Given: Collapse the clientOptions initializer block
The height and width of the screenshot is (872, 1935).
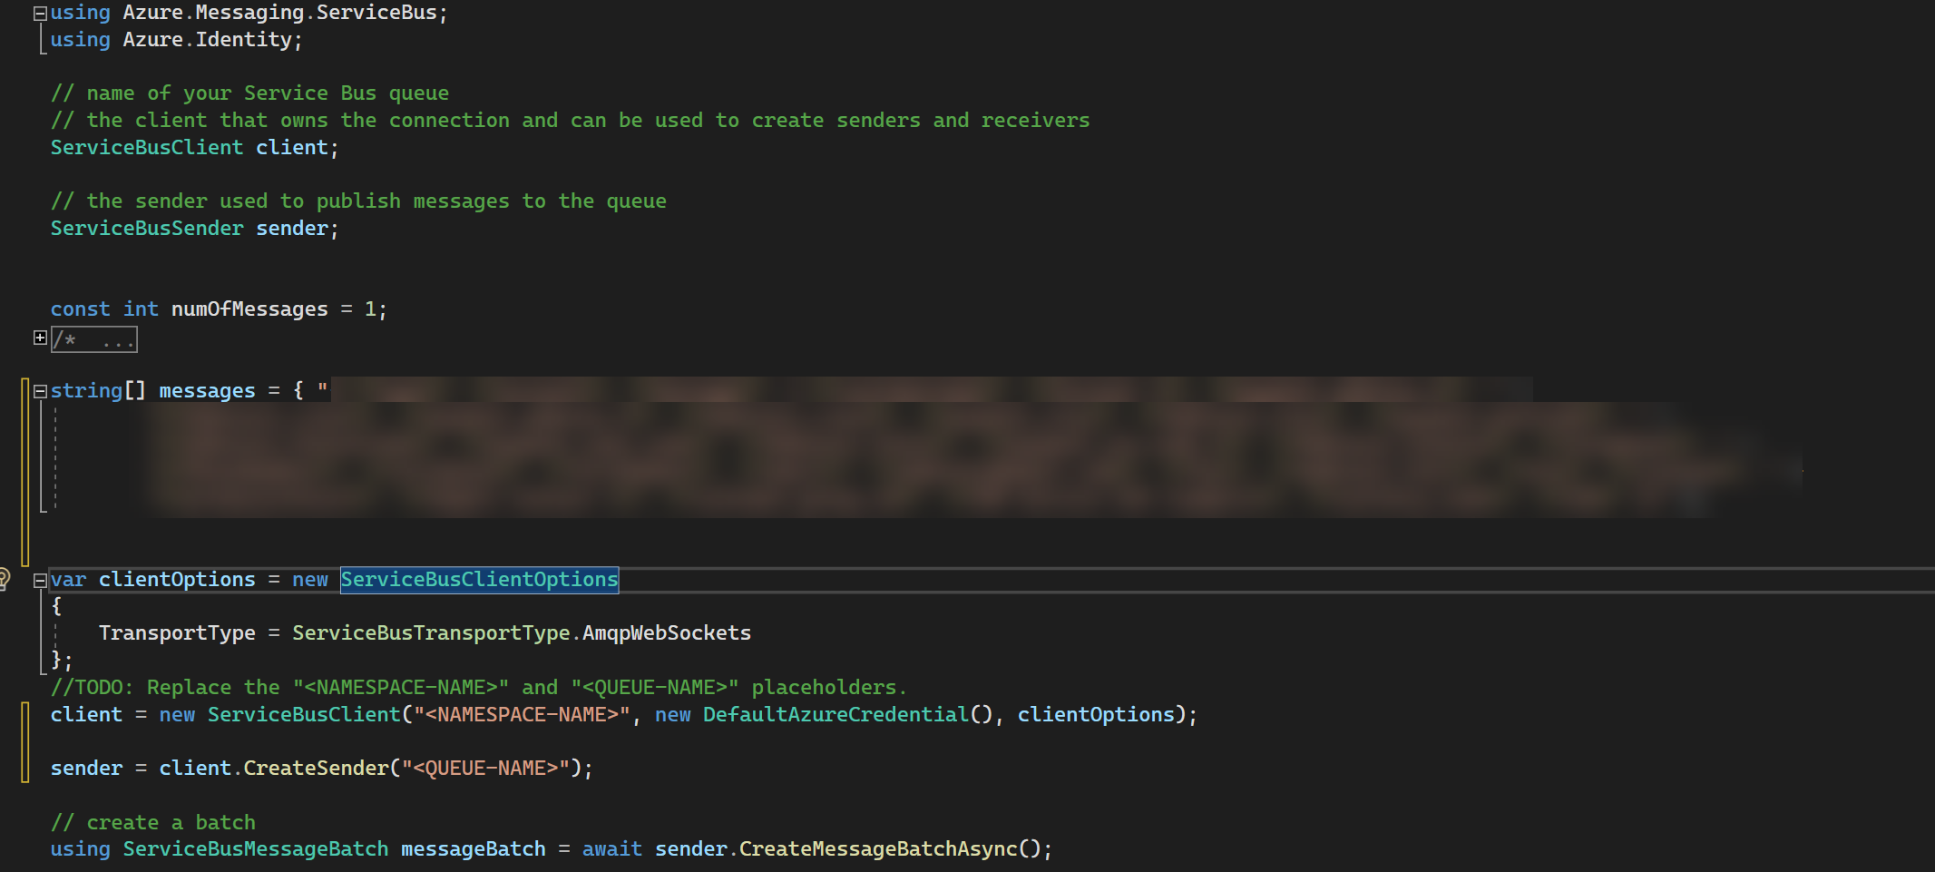Looking at the screenshot, I should (x=40, y=580).
